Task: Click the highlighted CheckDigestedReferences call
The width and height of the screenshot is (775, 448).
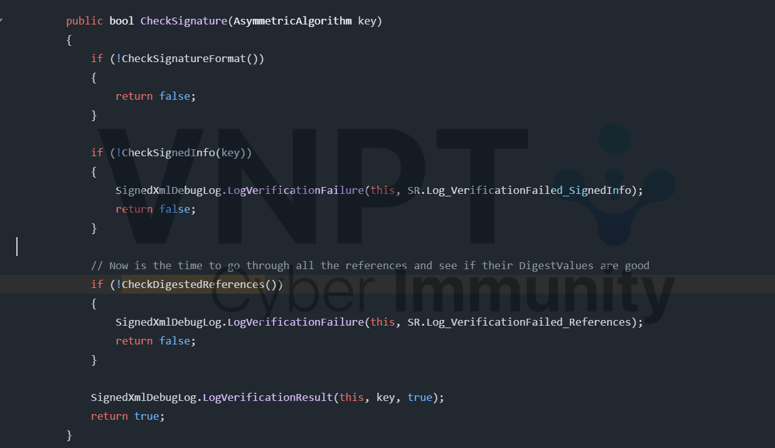Action: [x=193, y=284]
